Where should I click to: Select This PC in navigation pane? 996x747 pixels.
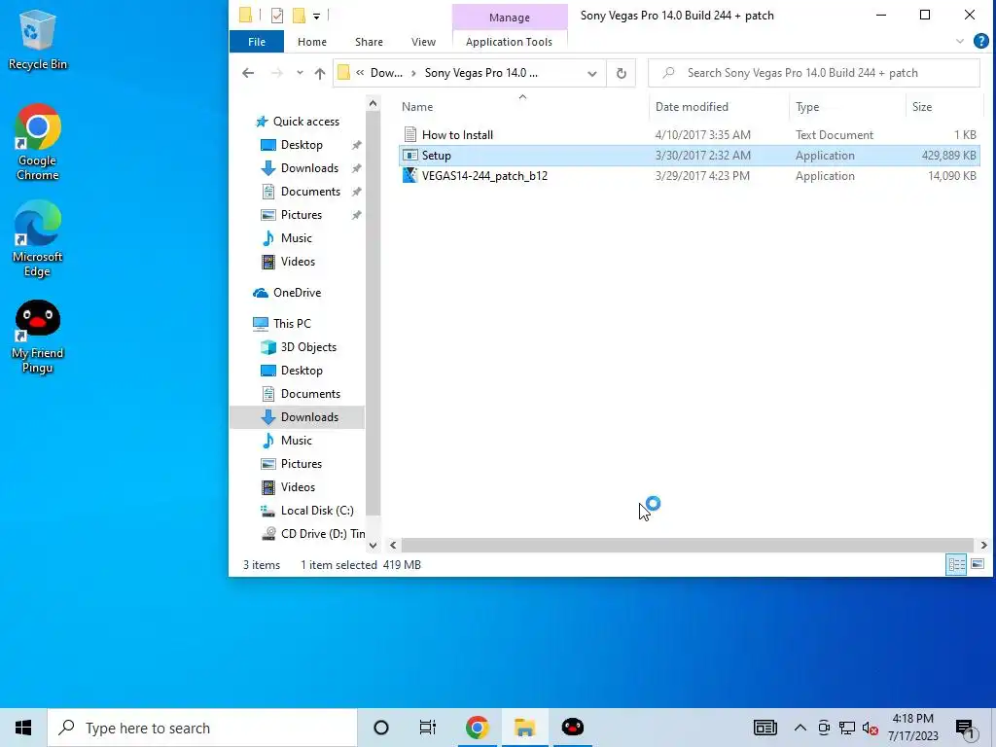point(292,323)
